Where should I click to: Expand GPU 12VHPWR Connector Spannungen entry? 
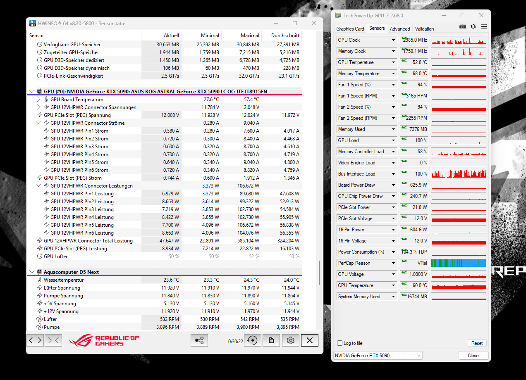point(38,107)
